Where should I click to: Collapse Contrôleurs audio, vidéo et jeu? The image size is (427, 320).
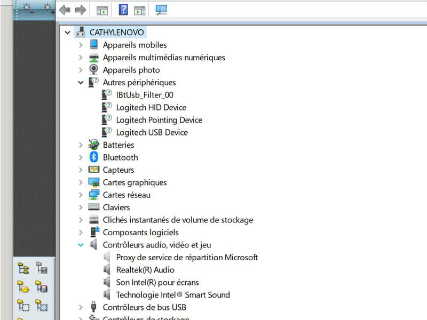[81, 245]
